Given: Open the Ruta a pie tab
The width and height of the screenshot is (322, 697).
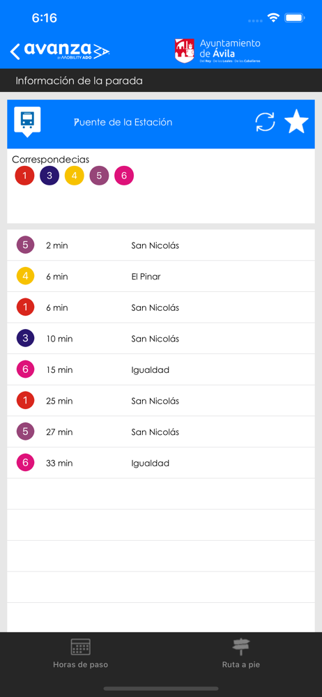Looking at the screenshot, I should [241, 654].
